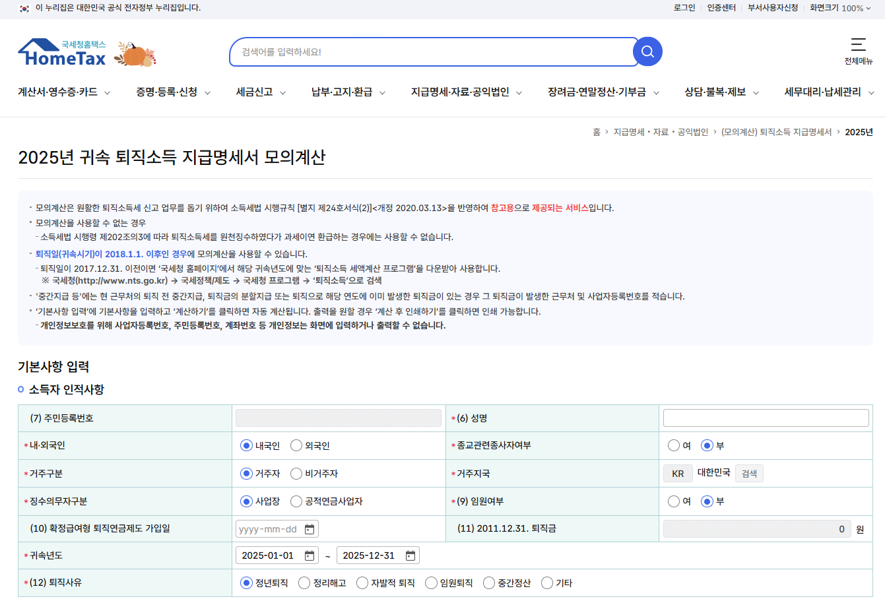Open the calendar picker for 확정급여형 퇴직연금제도 가입일
885x599 pixels.
(x=310, y=528)
